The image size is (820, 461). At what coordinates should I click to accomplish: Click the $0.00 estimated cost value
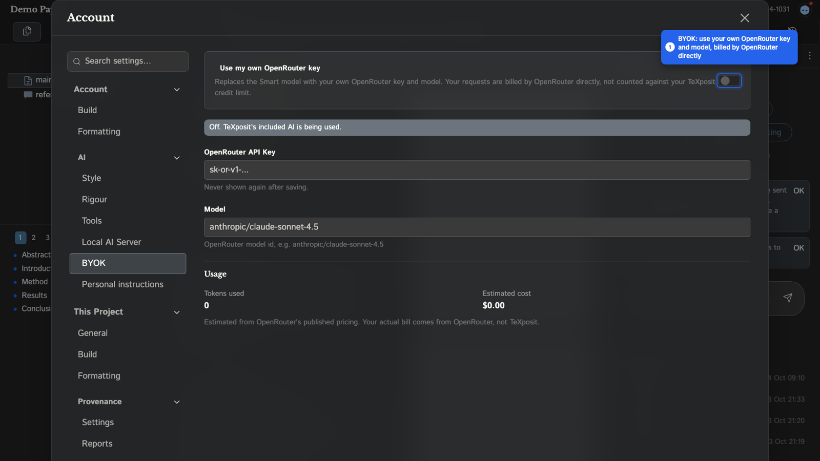point(494,305)
